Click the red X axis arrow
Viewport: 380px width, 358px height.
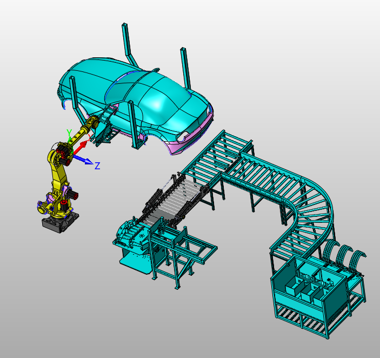coord(79,148)
